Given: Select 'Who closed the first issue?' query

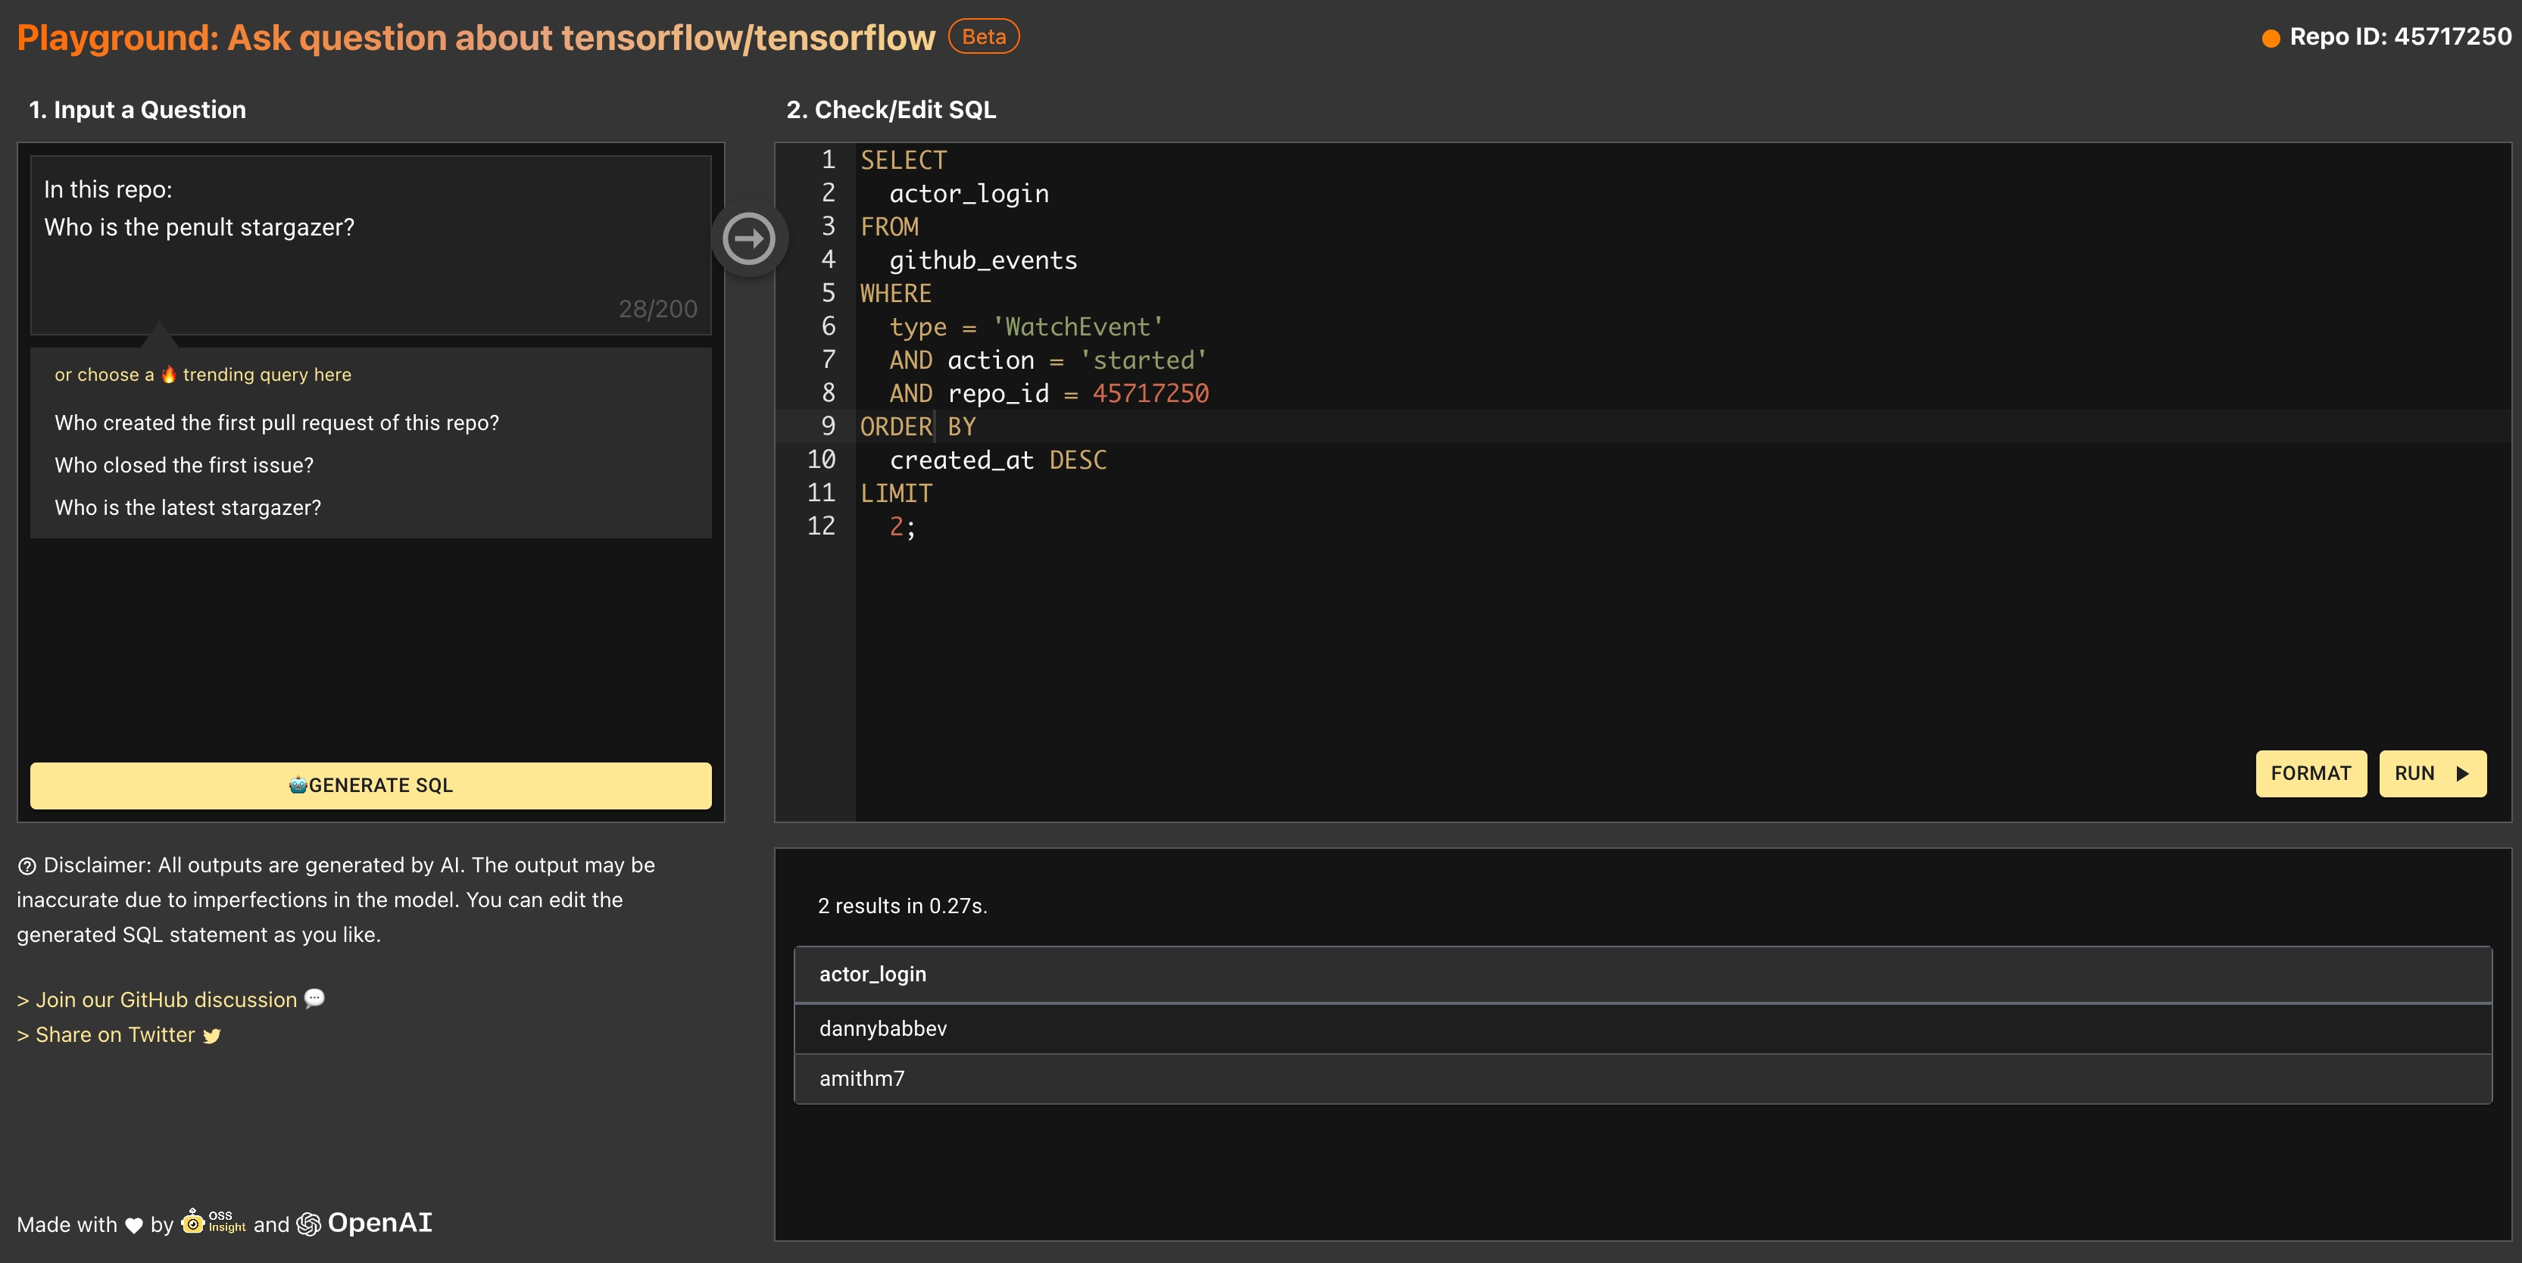Looking at the screenshot, I should (184, 465).
